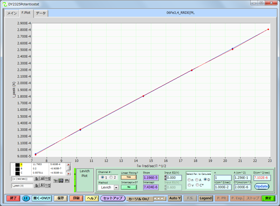
Task: Open Y-axis number format menu
Action: (x=48, y=186)
